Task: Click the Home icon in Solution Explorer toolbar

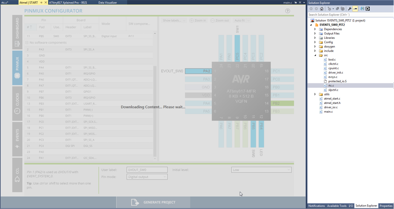Action: pos(322,9)
